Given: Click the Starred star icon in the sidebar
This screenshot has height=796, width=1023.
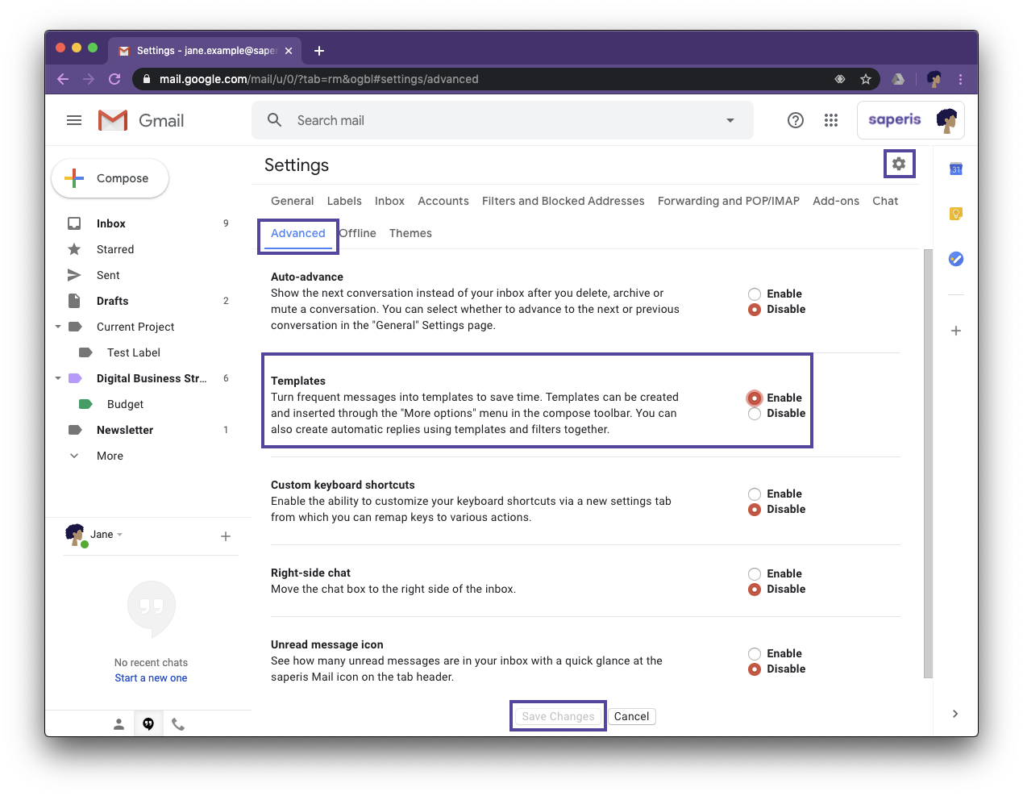Looking at the screenshot, I should click(x=74, y=249).
